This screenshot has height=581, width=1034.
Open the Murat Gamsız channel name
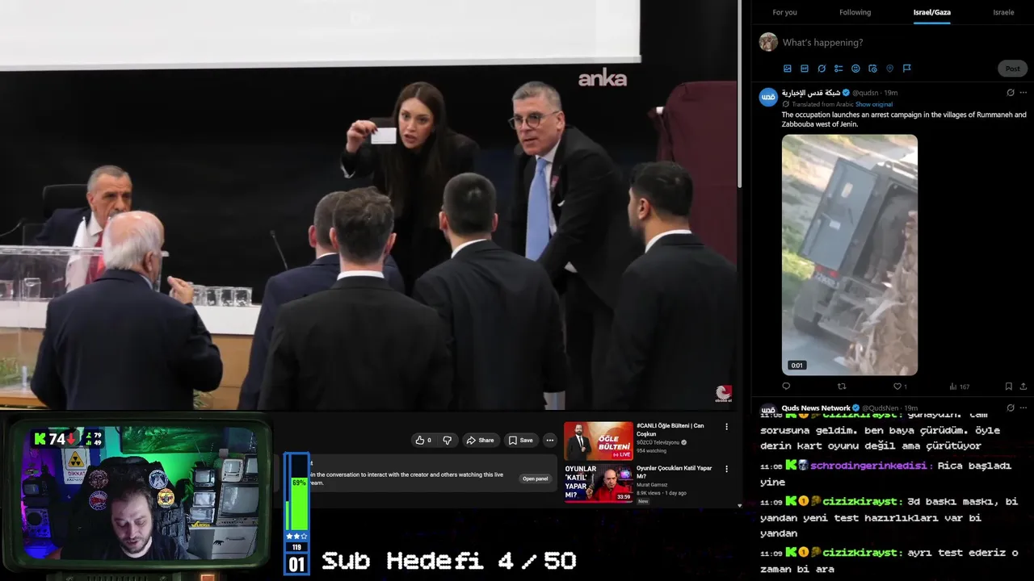(x=652, y=484)
